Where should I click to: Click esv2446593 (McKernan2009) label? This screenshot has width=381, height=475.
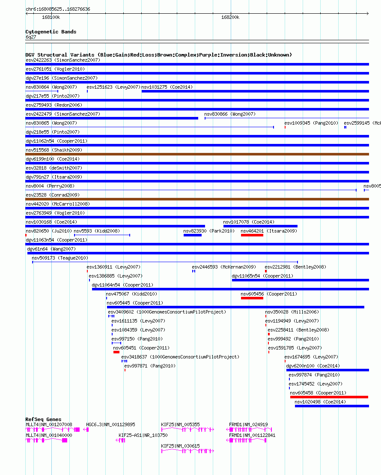point(224,267)
